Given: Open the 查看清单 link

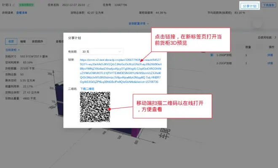Looking at the screenshot, I should (21, 13).
